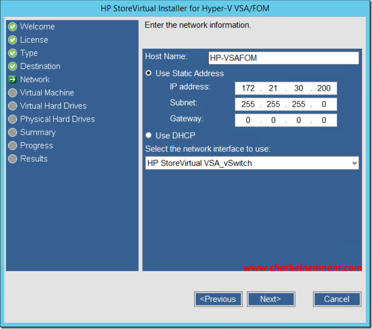
Task: Click the 'Use Static Address' label text
Action: coord(190,74)
